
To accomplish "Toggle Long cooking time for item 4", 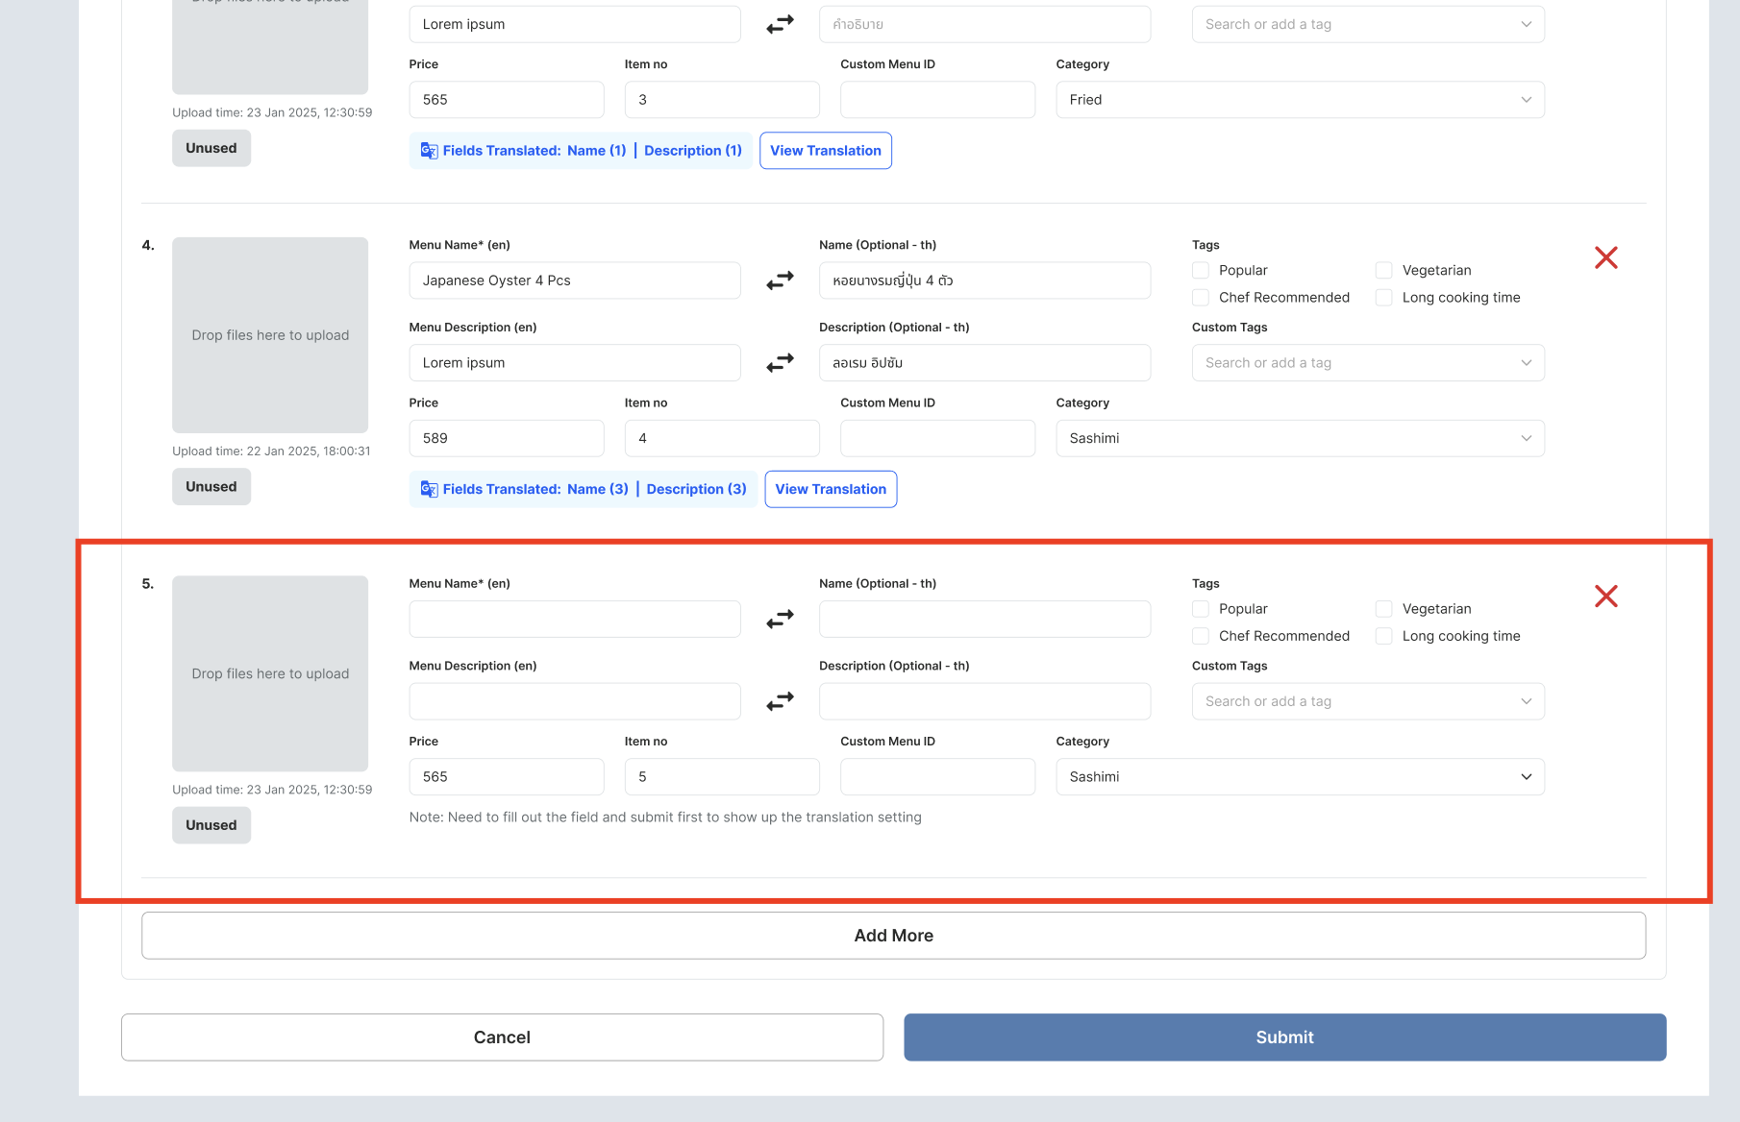I will (x=1383, y=298).
